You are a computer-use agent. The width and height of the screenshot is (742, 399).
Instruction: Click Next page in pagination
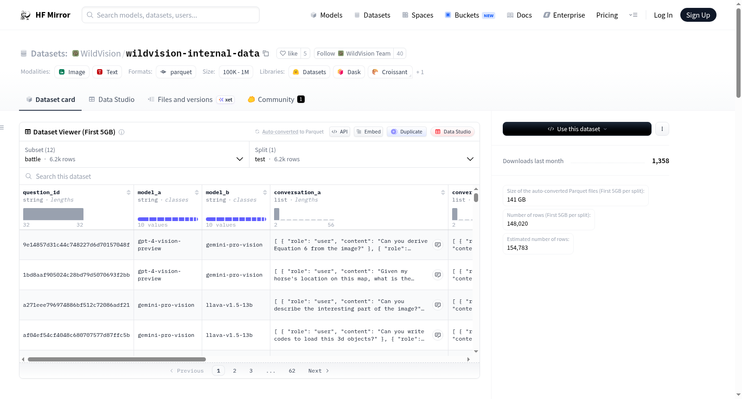(319, 371)
